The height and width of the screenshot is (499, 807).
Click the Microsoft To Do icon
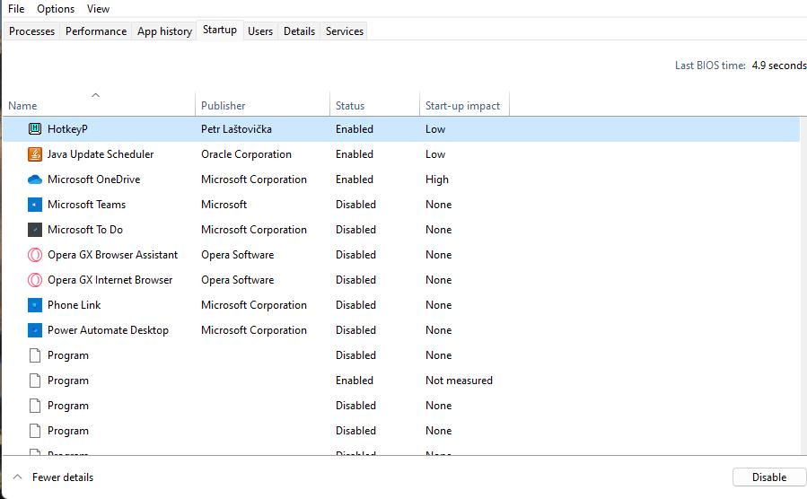click(x=35, y=230)
